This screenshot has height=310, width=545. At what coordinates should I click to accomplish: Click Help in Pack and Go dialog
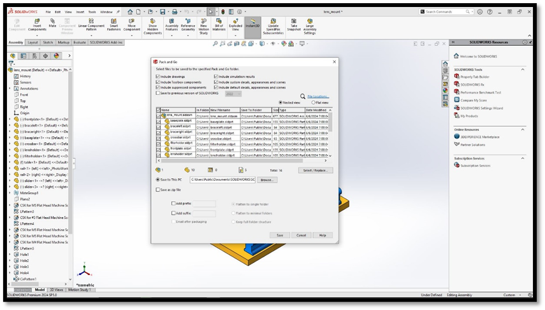pos(323,236)
